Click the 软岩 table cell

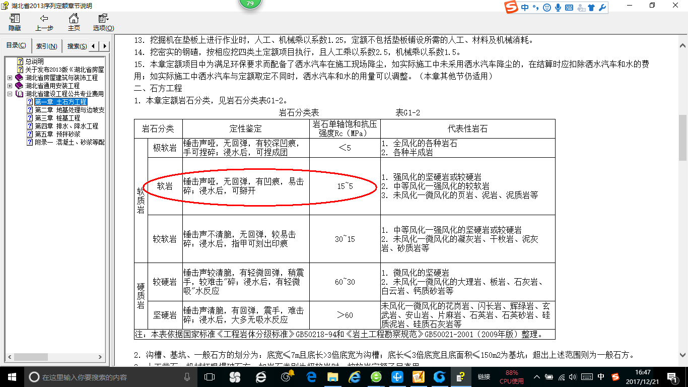pyautogui.click(x=165, y=186)
